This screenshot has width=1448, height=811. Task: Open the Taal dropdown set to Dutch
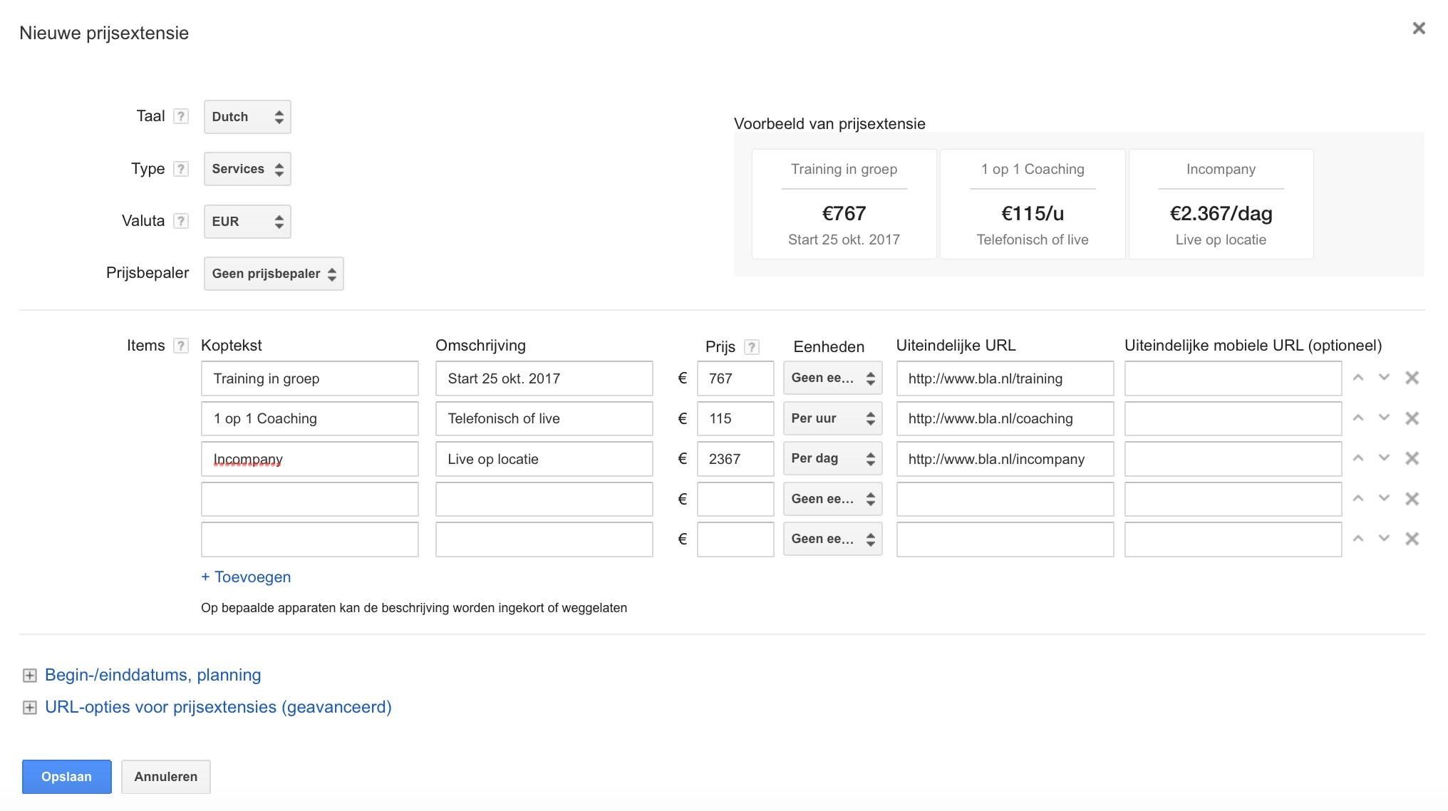(247, 117)
